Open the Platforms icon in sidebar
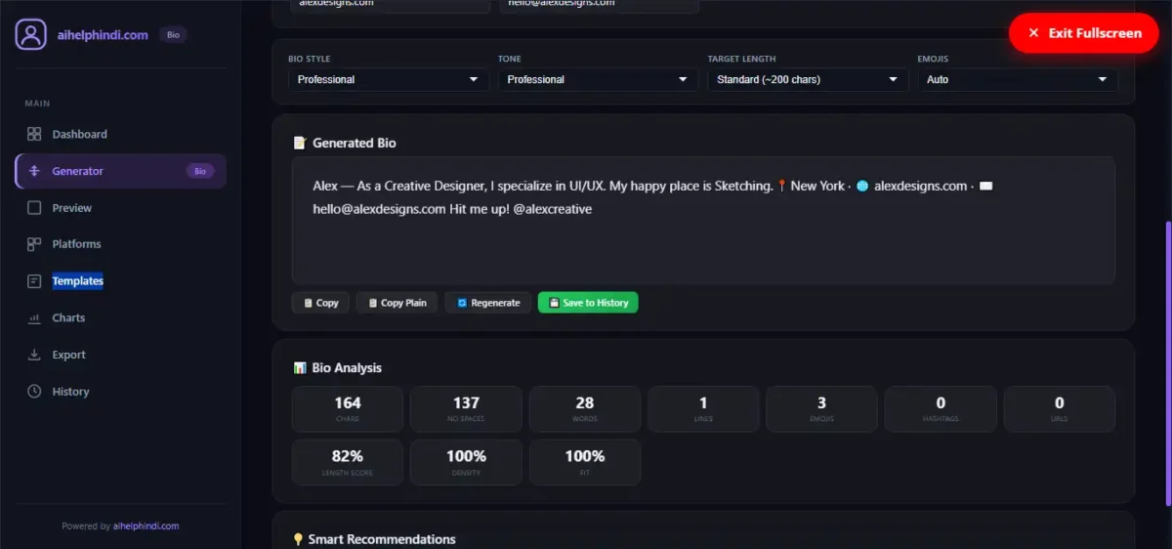The width and height of the screenshot is (1172, 549). point(34,244)
